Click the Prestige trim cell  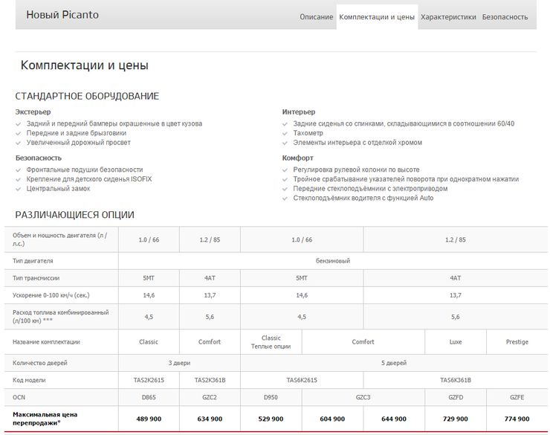(x=517, y=342)
